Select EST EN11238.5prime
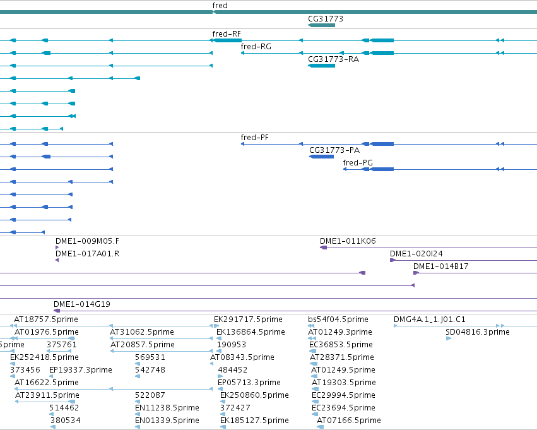537x430 pixels. (x=167, y=408)
